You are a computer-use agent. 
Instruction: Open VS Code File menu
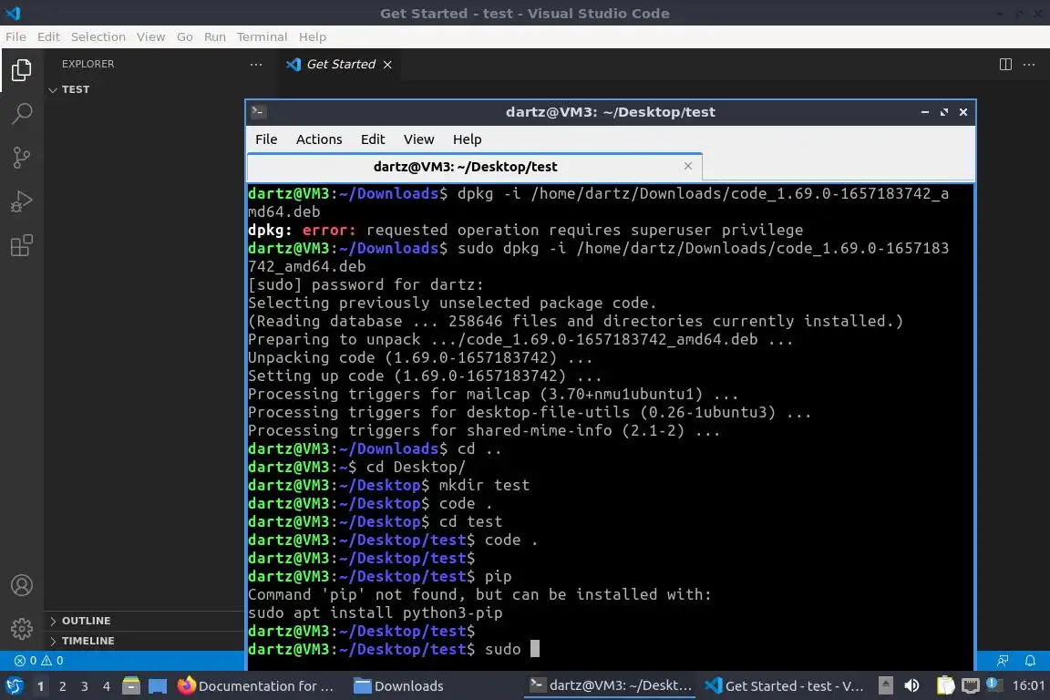15,36
